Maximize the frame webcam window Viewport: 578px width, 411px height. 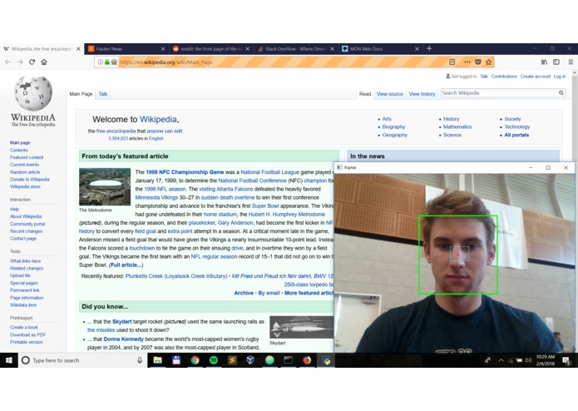tap(548, 168)
